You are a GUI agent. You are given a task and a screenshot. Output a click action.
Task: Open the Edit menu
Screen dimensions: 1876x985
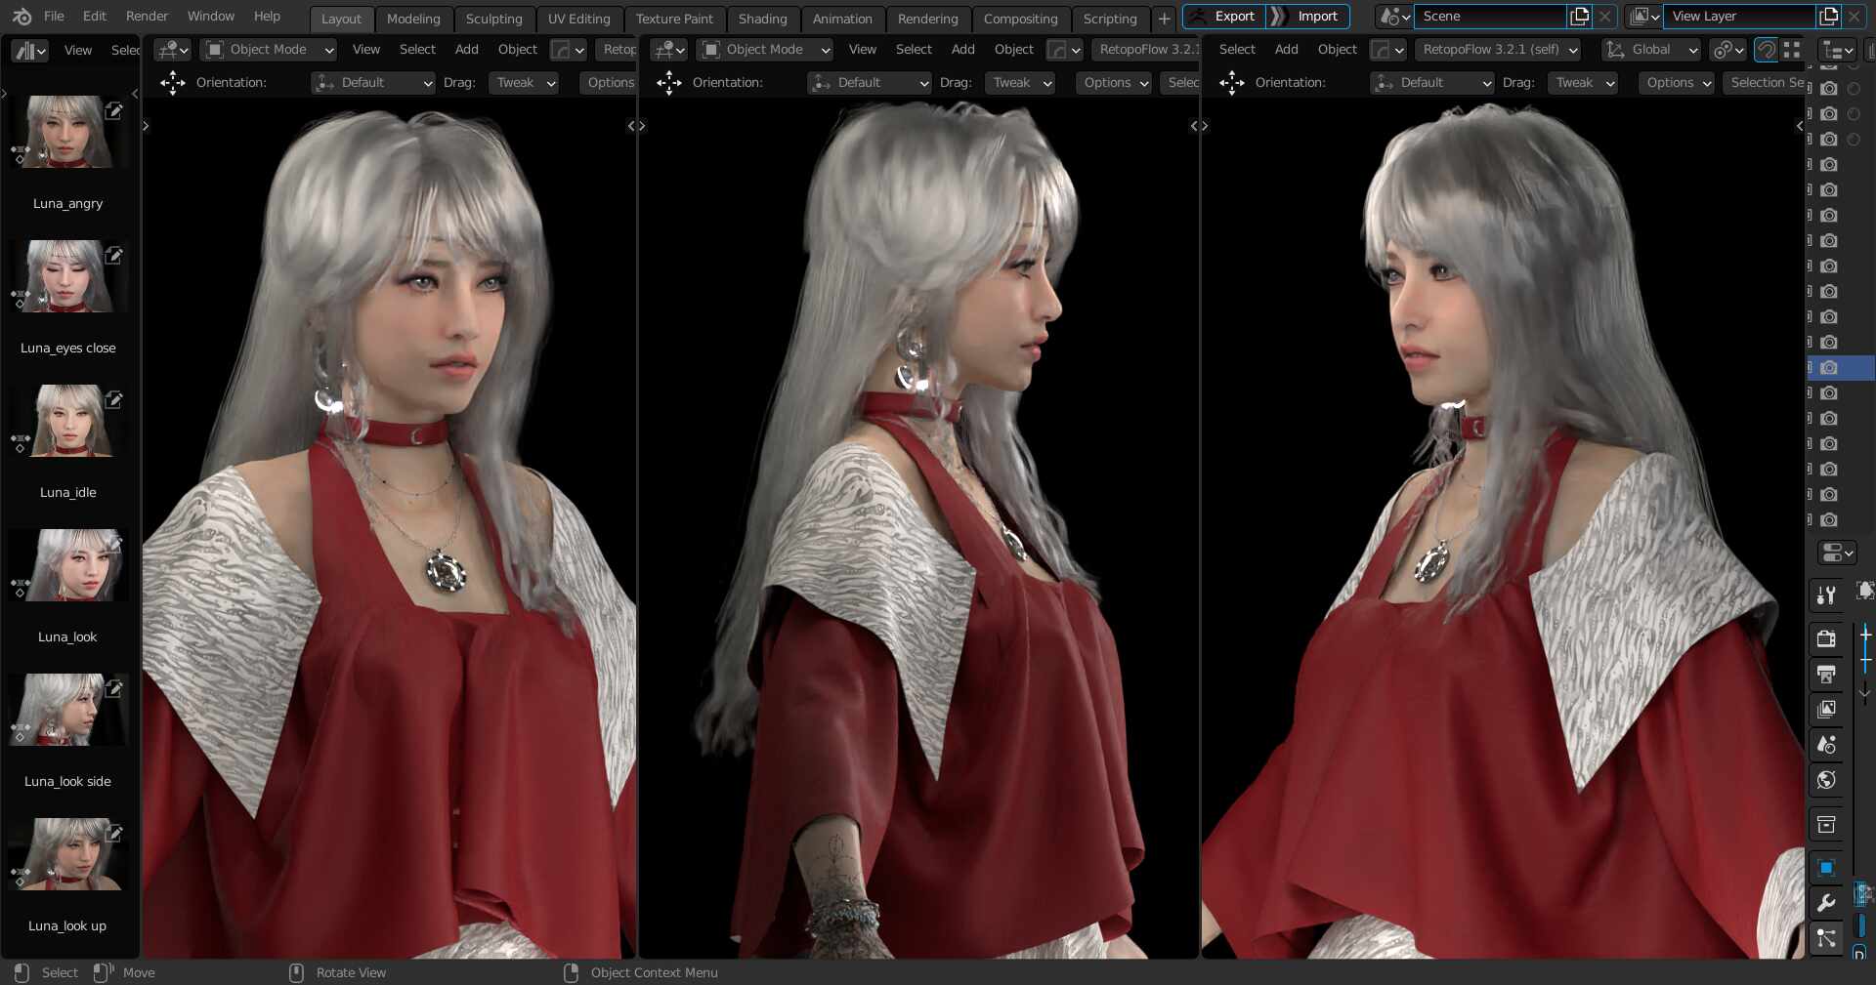94,16
